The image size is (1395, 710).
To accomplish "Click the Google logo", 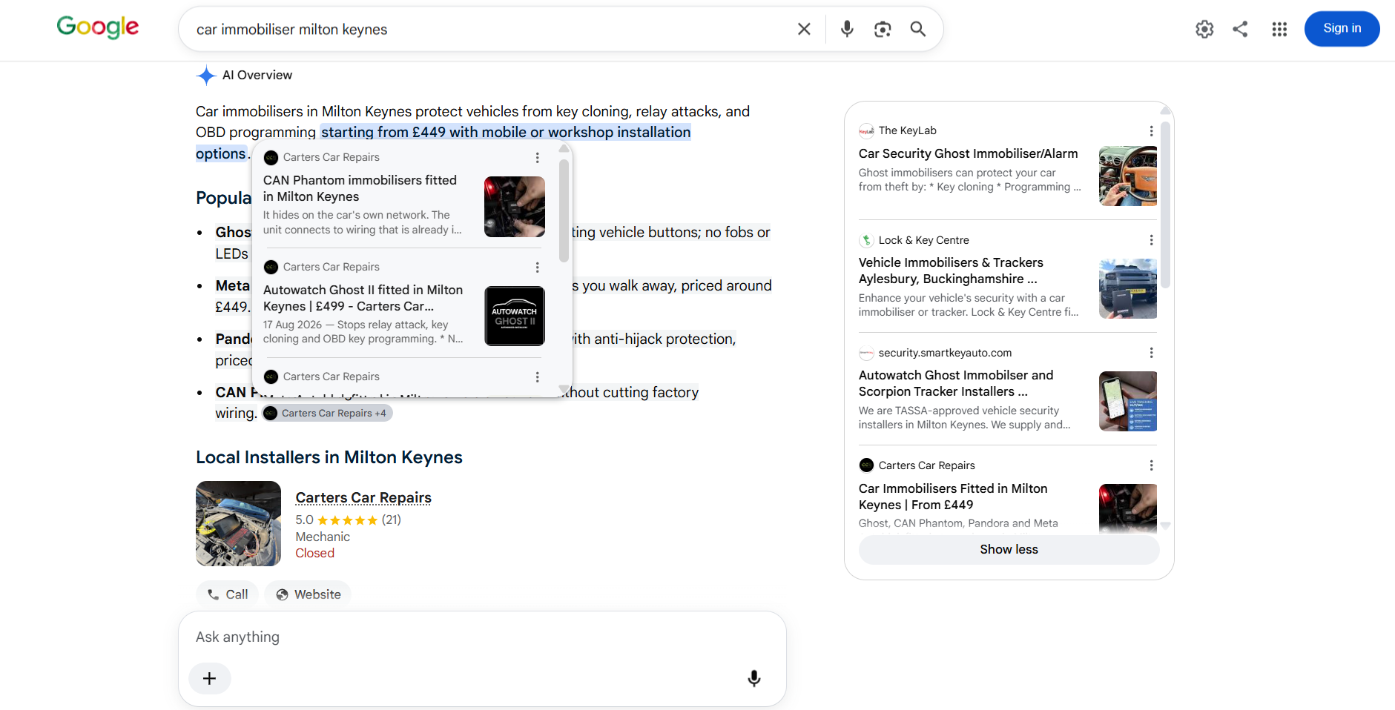I will 98,27.
